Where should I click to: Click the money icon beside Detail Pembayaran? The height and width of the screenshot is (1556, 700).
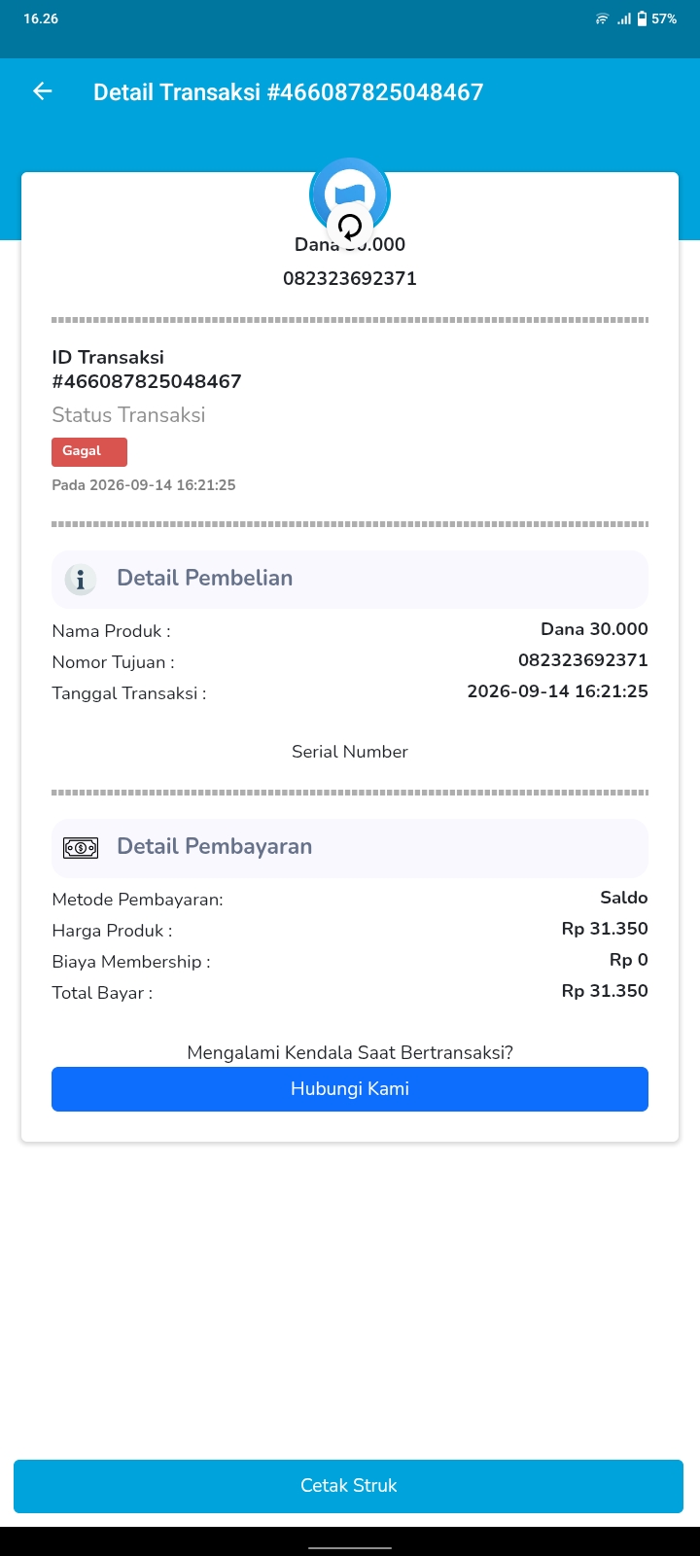(81, 848)
